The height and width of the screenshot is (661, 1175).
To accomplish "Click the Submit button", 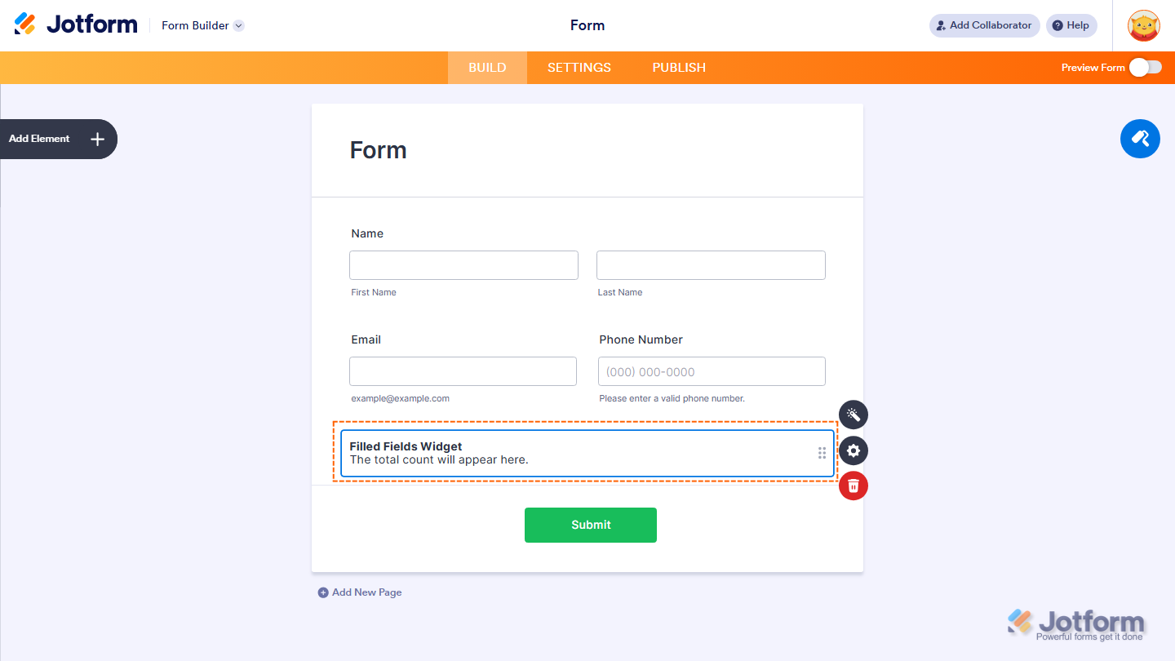I will (590, 525).
